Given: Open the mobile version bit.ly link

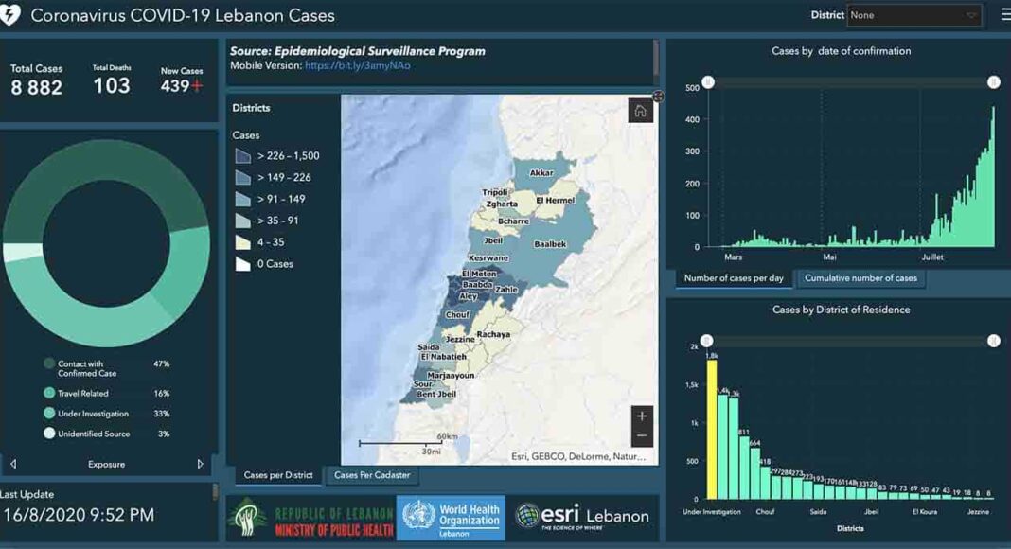Looking at the screenshot, I should click(358, 66).
